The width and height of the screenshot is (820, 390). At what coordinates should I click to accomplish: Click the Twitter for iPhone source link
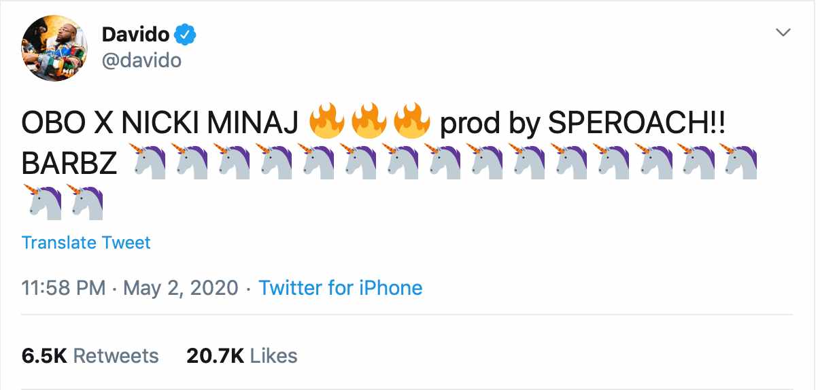[x=341, y=287]
